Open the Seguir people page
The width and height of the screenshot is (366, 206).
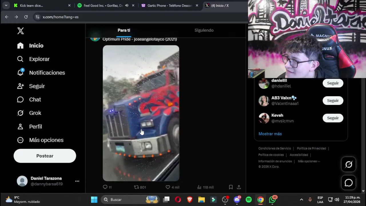(31, 86)
